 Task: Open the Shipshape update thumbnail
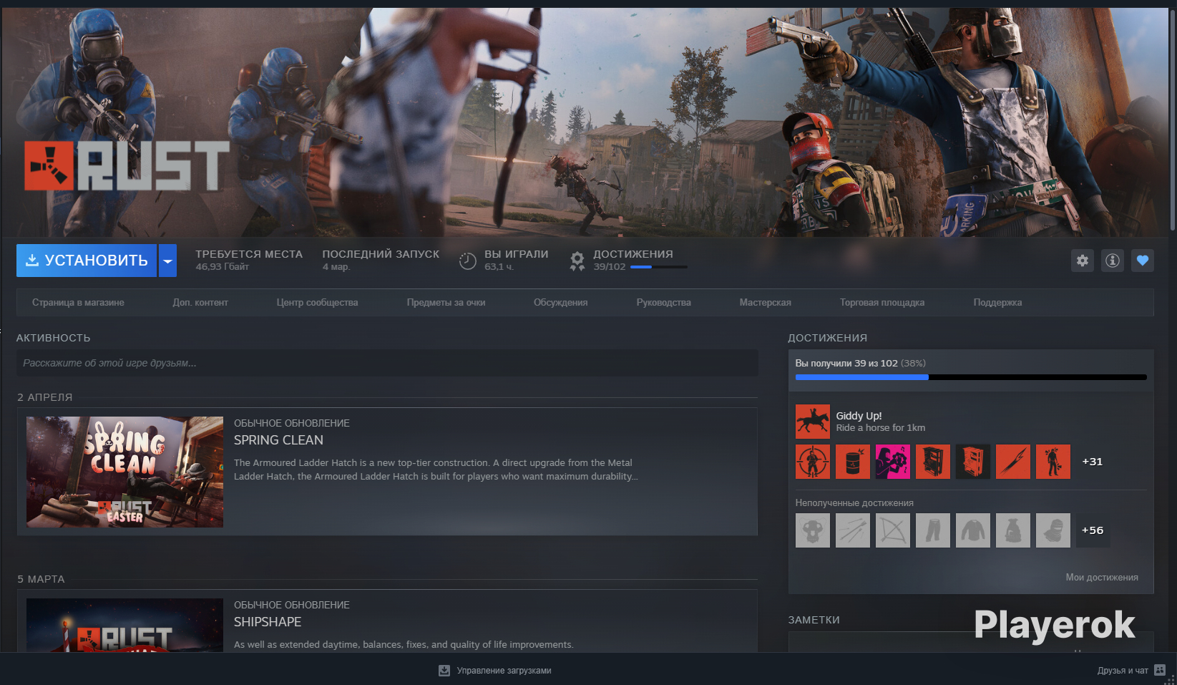[124, 625]
